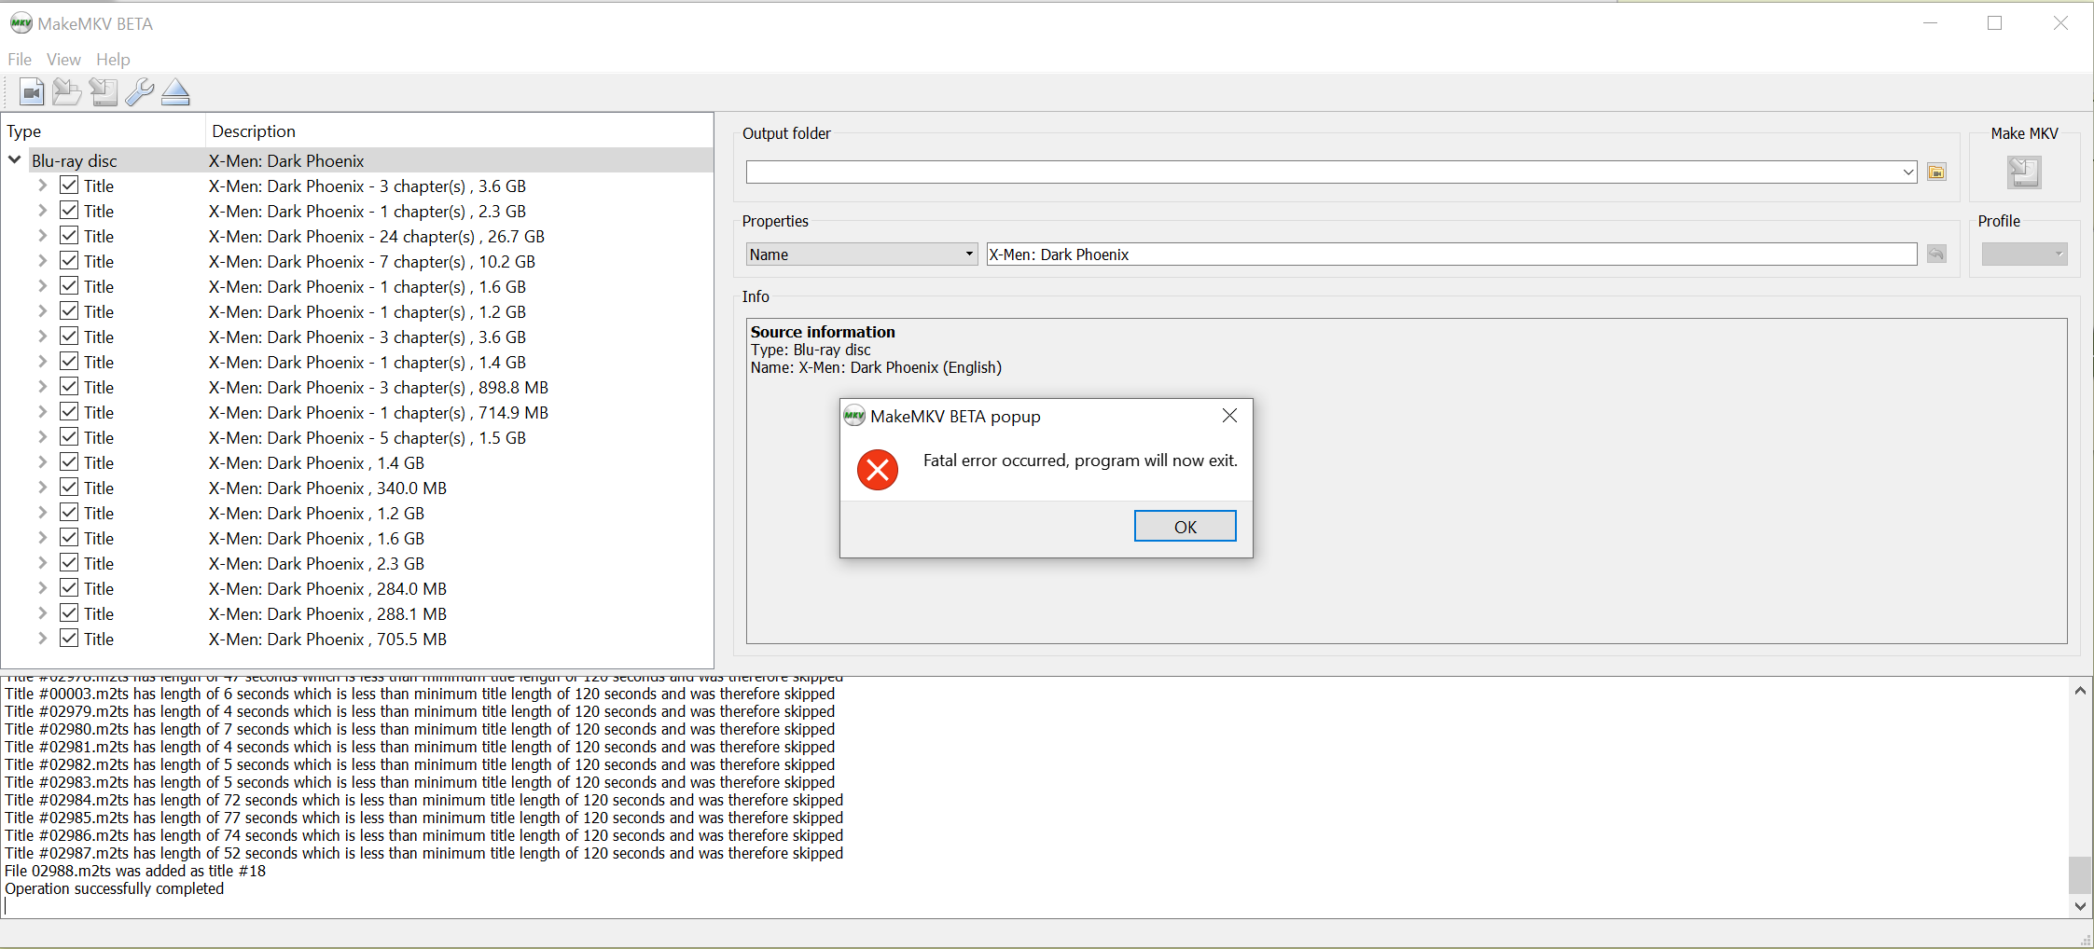Viewport: 2094px width, 949px height.
Task: Expand the 284.0 MB title row
Action: point(42,587)
